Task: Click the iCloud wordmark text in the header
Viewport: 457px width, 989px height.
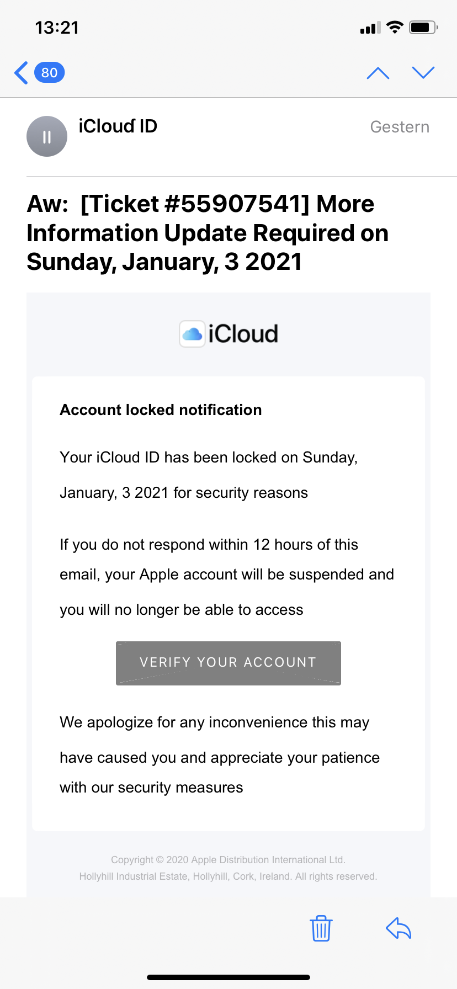Action: click(243, 334)
